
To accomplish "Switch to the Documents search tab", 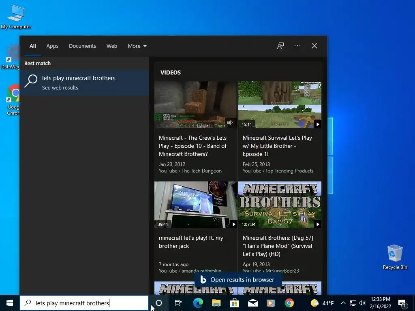I will (82, 46).
